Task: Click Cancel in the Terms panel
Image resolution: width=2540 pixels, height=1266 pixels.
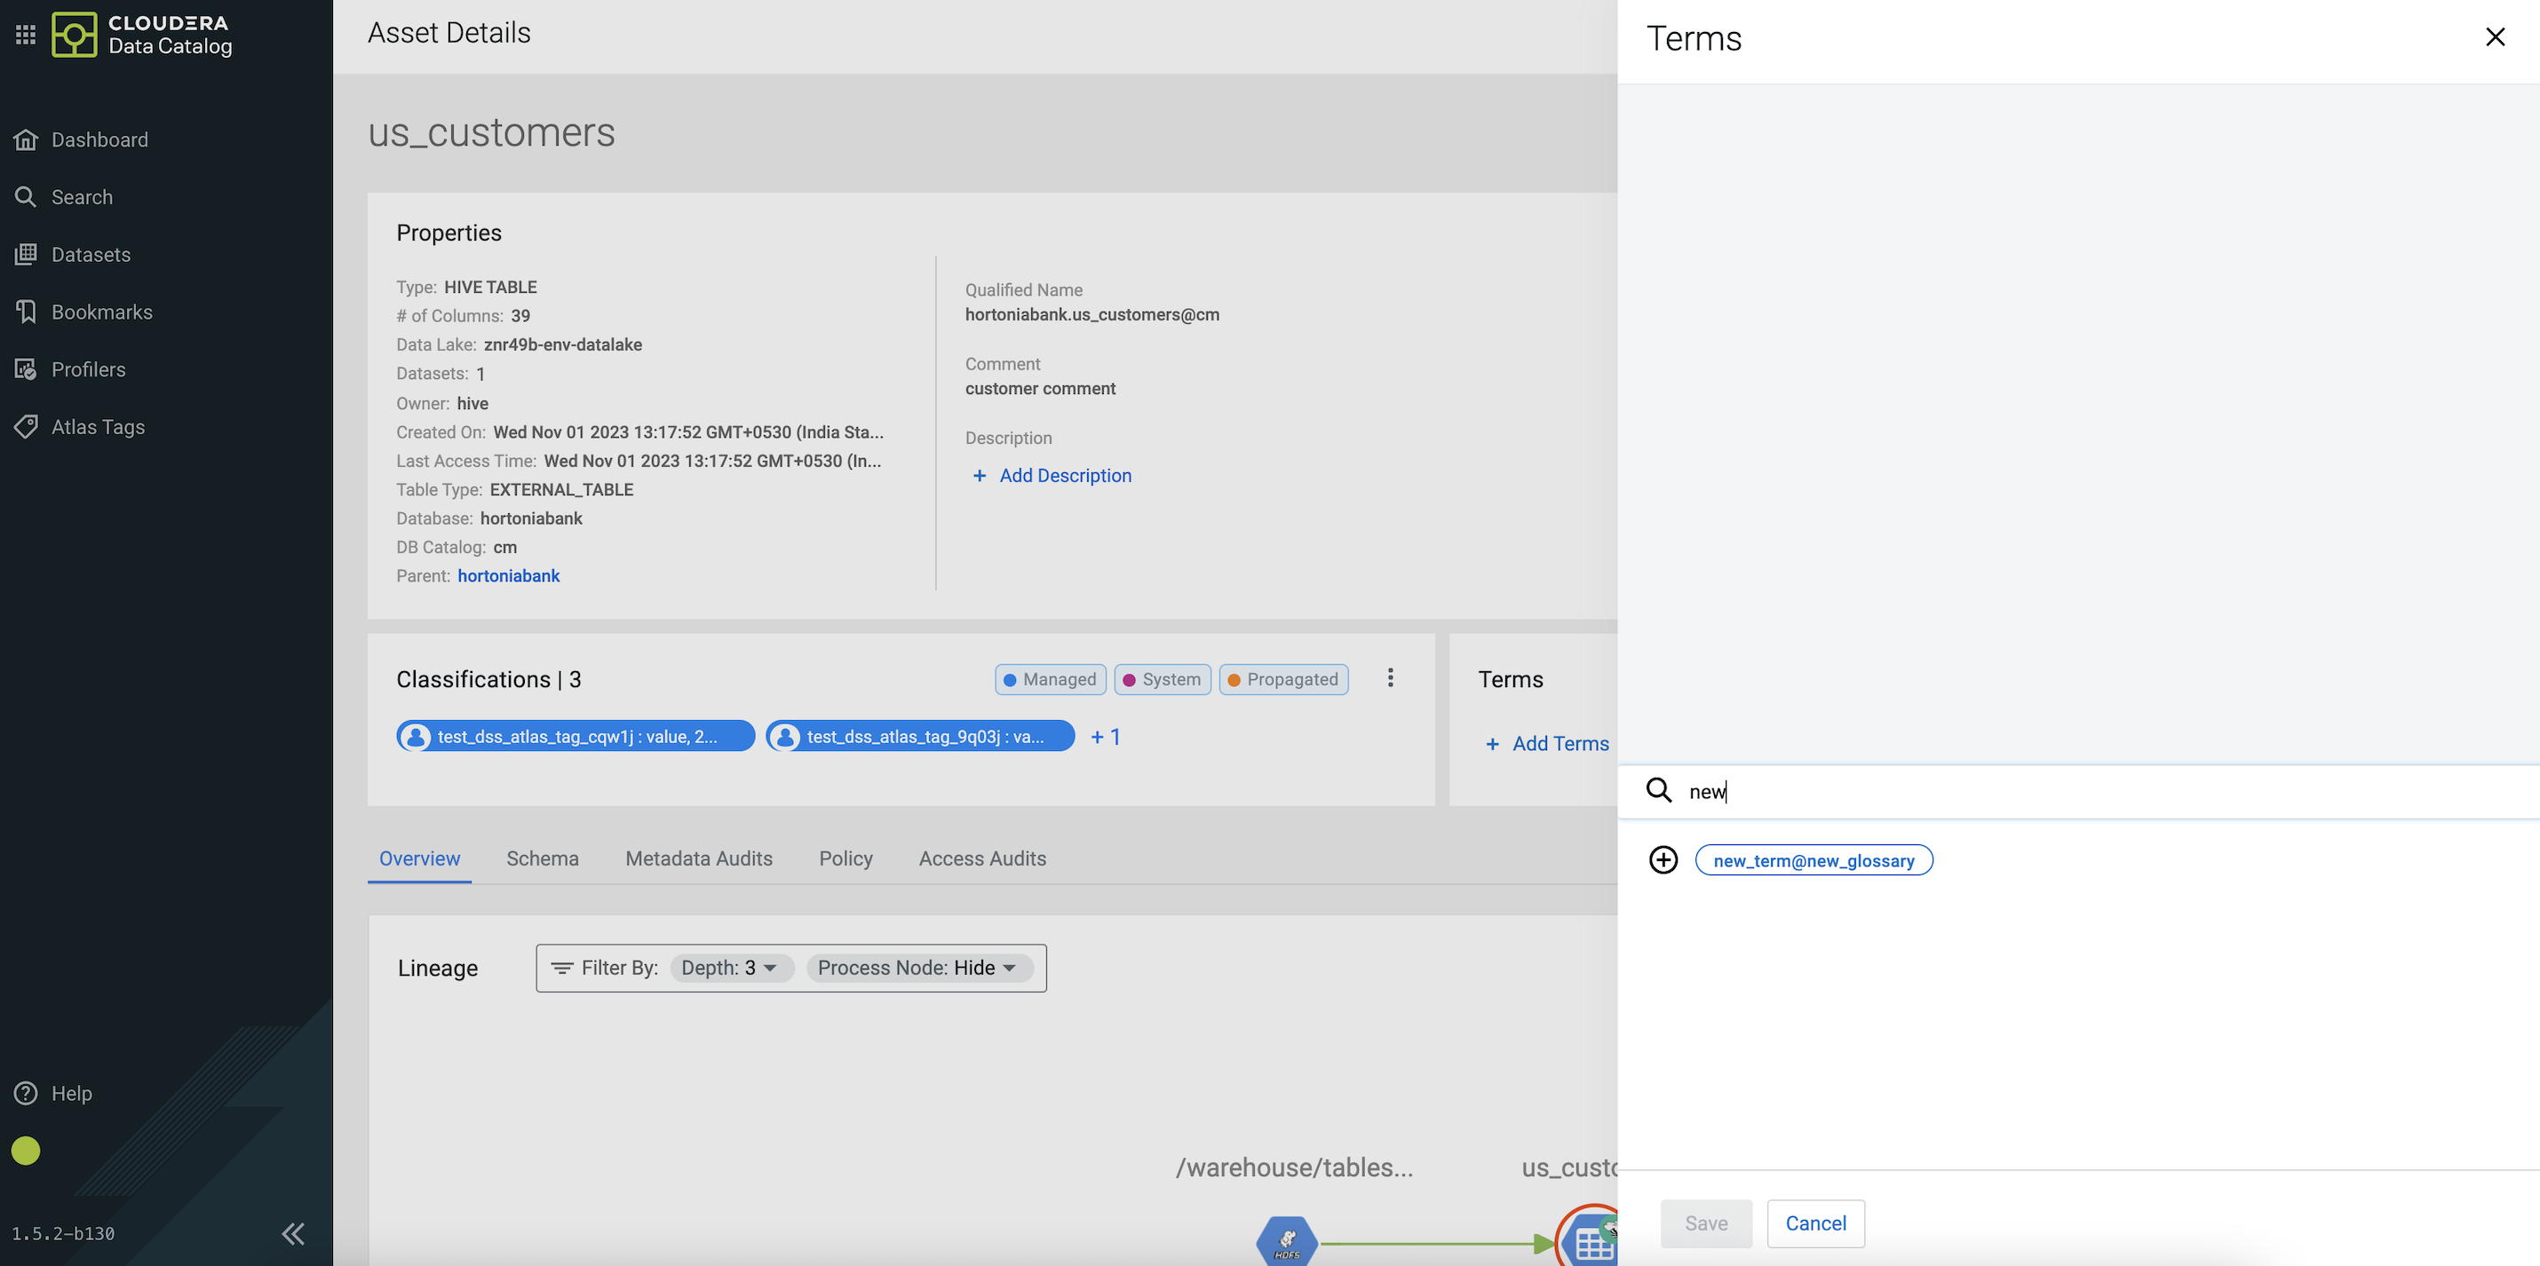Action: tap(1814, 1223)
